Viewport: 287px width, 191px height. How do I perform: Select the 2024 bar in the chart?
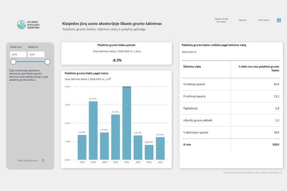tap(149, 152)
